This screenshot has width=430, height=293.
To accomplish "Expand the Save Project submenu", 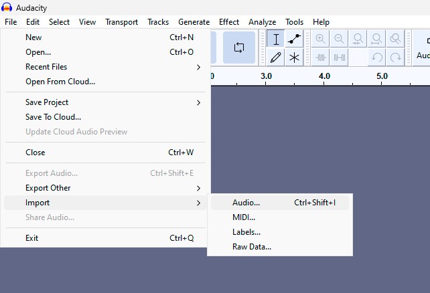I will tap(106, 102).
